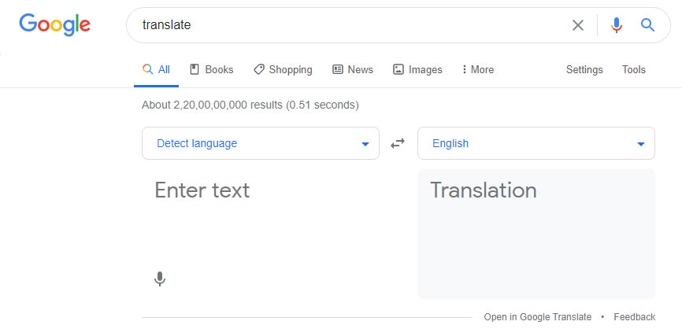682x336 pixels.
Task: Switch to the Books tab
Action: pyautogui.click(x=212, y=69)
